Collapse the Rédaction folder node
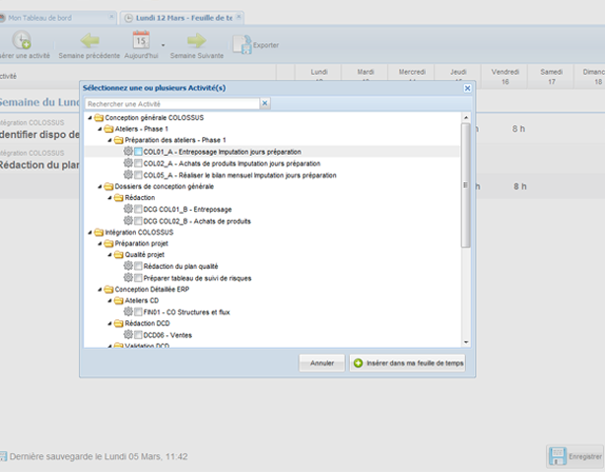Viewport: 605px width, 472px height. (x=109, y=198)
